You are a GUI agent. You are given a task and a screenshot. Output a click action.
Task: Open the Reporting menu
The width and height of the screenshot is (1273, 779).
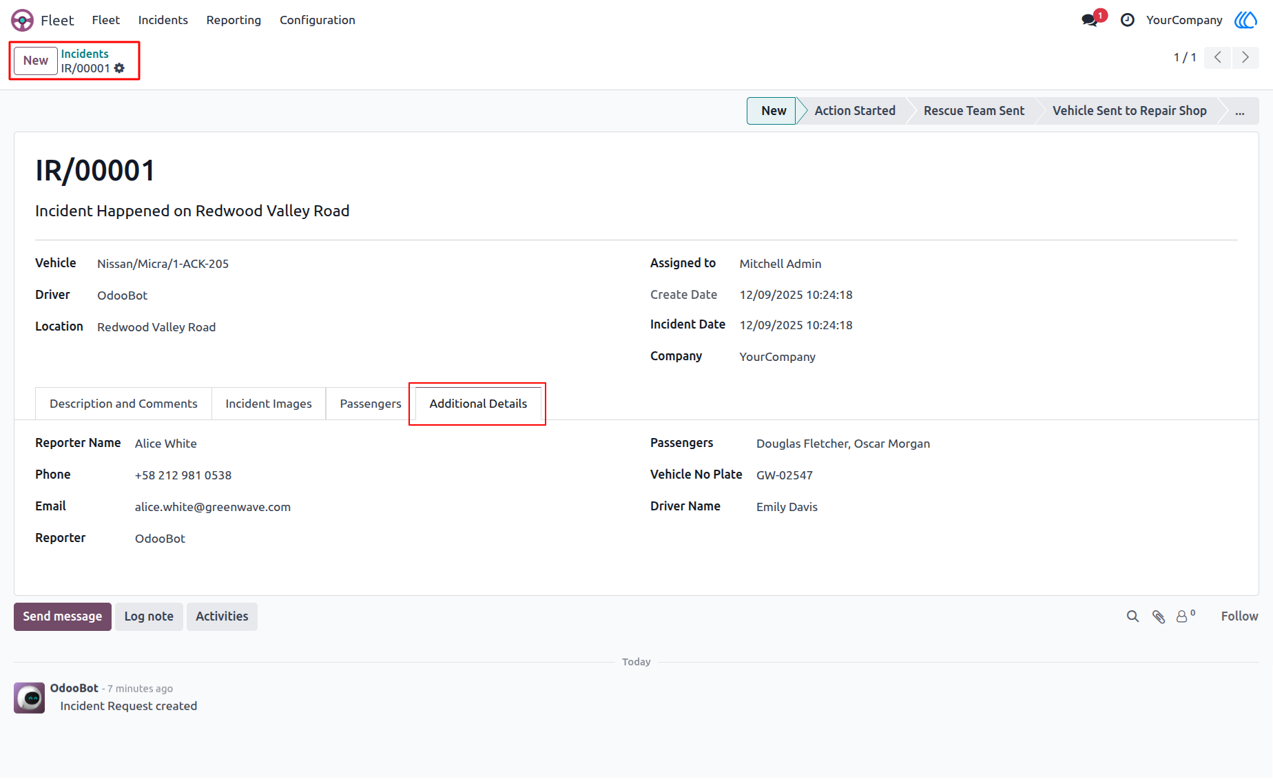234,20
